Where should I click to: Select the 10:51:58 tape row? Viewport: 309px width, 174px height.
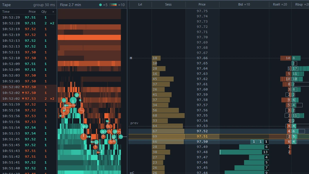(x=28, y=110)
